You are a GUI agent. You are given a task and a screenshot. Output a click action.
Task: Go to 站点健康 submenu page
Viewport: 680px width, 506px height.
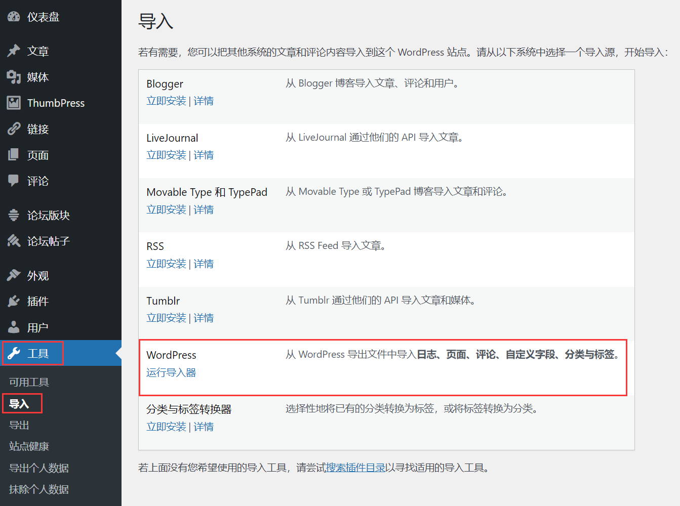(x=29, y=446)
